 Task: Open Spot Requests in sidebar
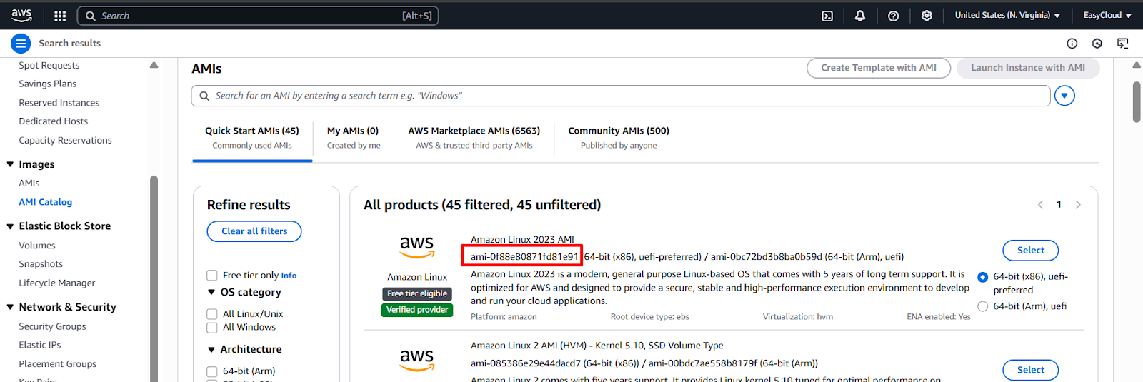coord(49,66)
